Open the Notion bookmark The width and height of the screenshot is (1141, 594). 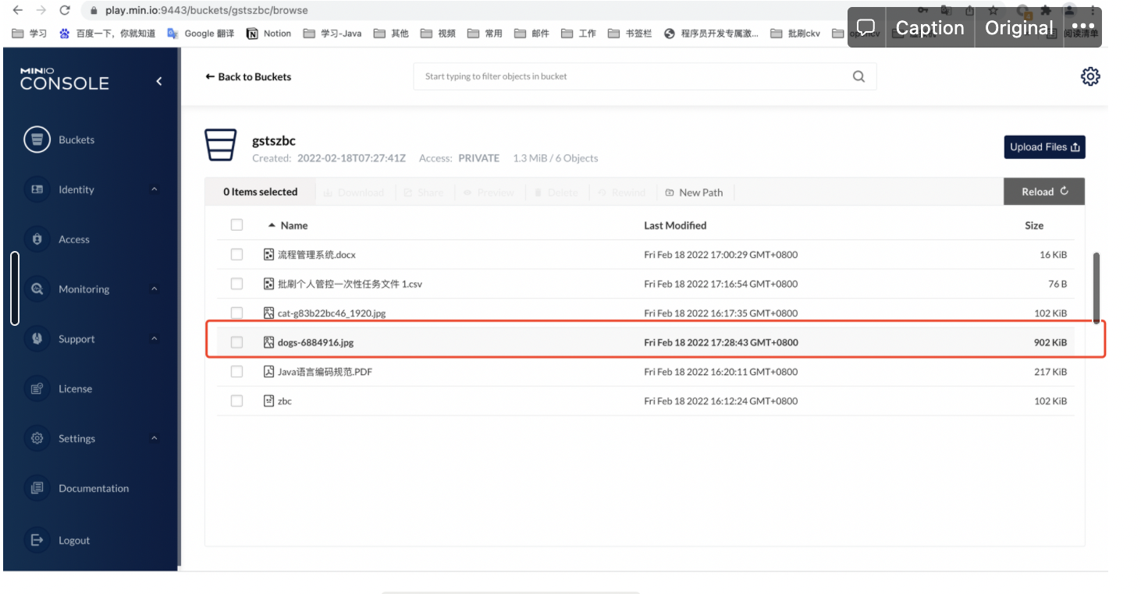tap(269, 34)
